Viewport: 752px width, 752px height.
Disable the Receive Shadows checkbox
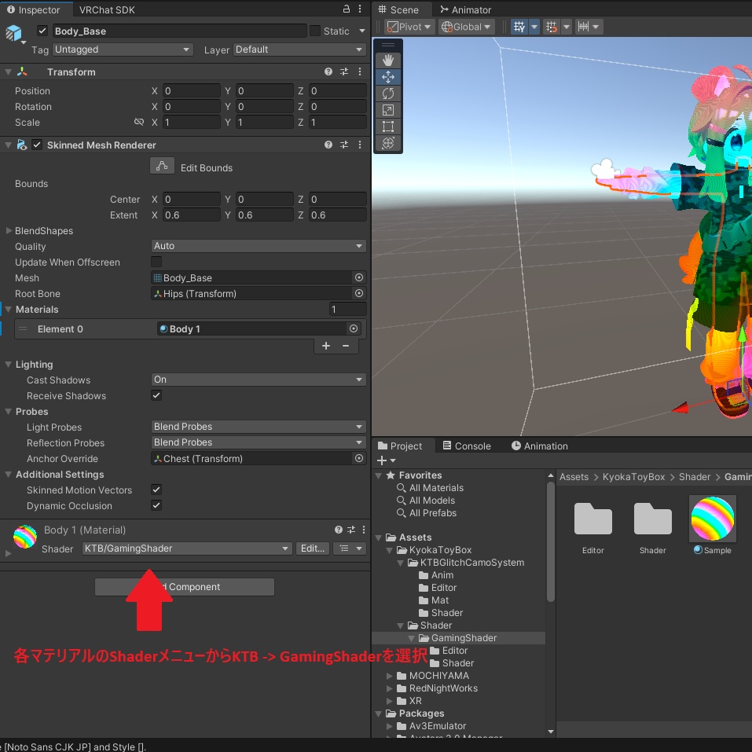click(x=155, y=395)
